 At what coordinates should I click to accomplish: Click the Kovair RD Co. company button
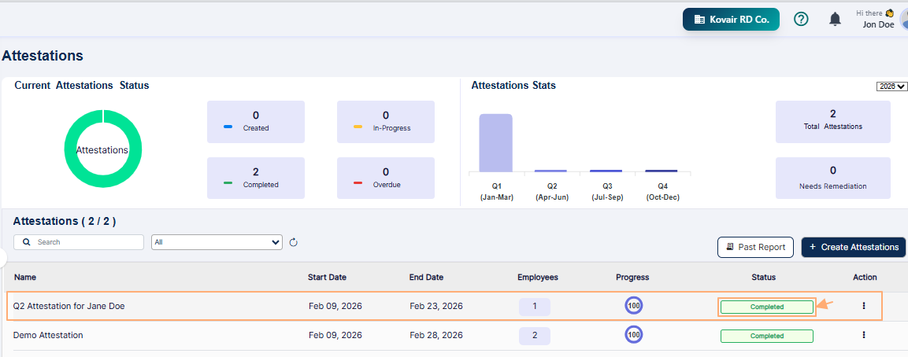731,19
